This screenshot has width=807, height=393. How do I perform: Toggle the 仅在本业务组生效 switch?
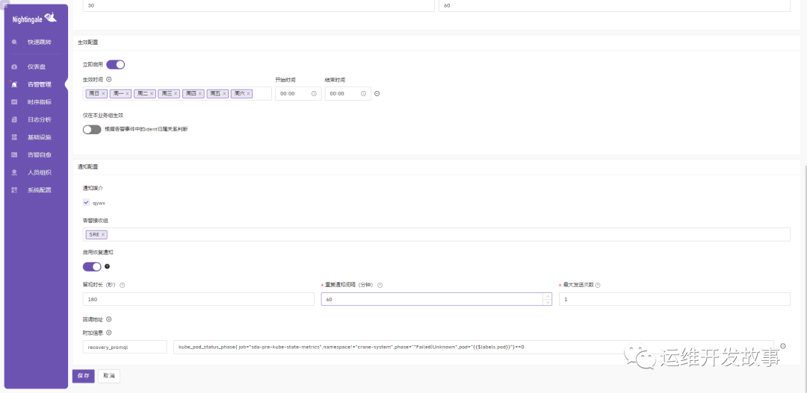(92, 130)
